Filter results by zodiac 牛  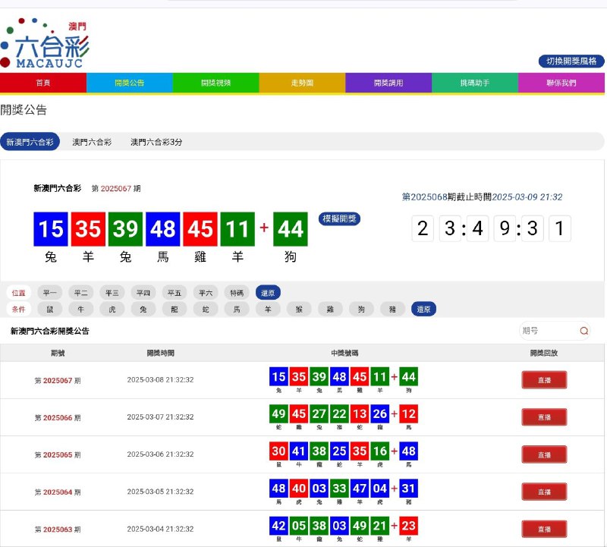[x=81, y=309]
